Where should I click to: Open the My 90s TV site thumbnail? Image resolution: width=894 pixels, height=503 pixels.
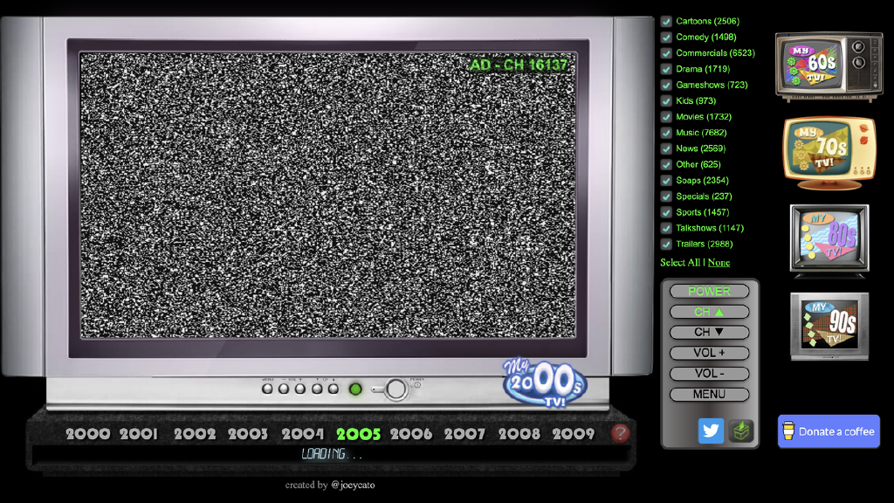tap(829, 327)
